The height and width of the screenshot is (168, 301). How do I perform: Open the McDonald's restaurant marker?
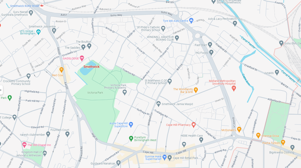pyautogui.click(x=239, y=130)
